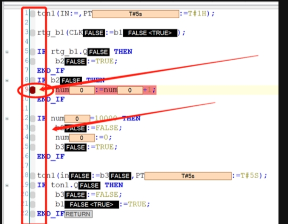Collapse the IF num=10000 block
The height and width of the screenshot is (224, 288).
(7, 119)
